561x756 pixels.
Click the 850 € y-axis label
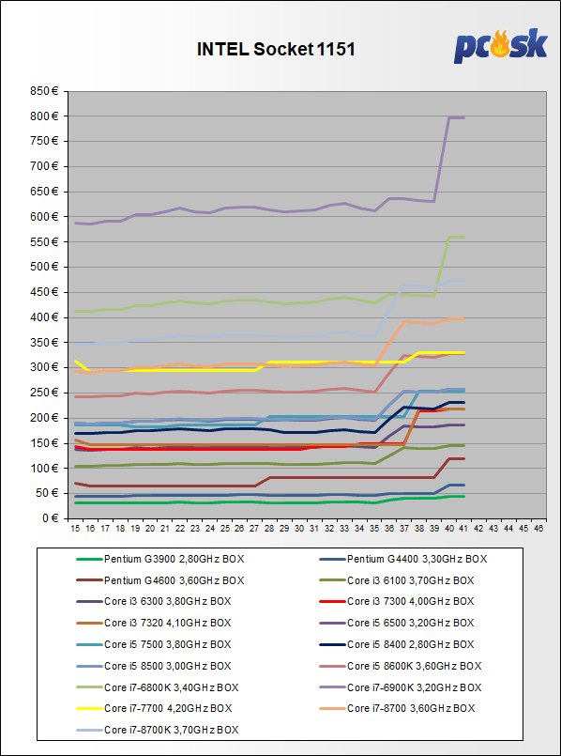pos(46,91)
